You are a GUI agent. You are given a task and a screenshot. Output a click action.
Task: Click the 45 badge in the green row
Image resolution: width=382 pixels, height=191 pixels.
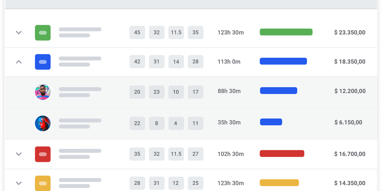point(137,32)
